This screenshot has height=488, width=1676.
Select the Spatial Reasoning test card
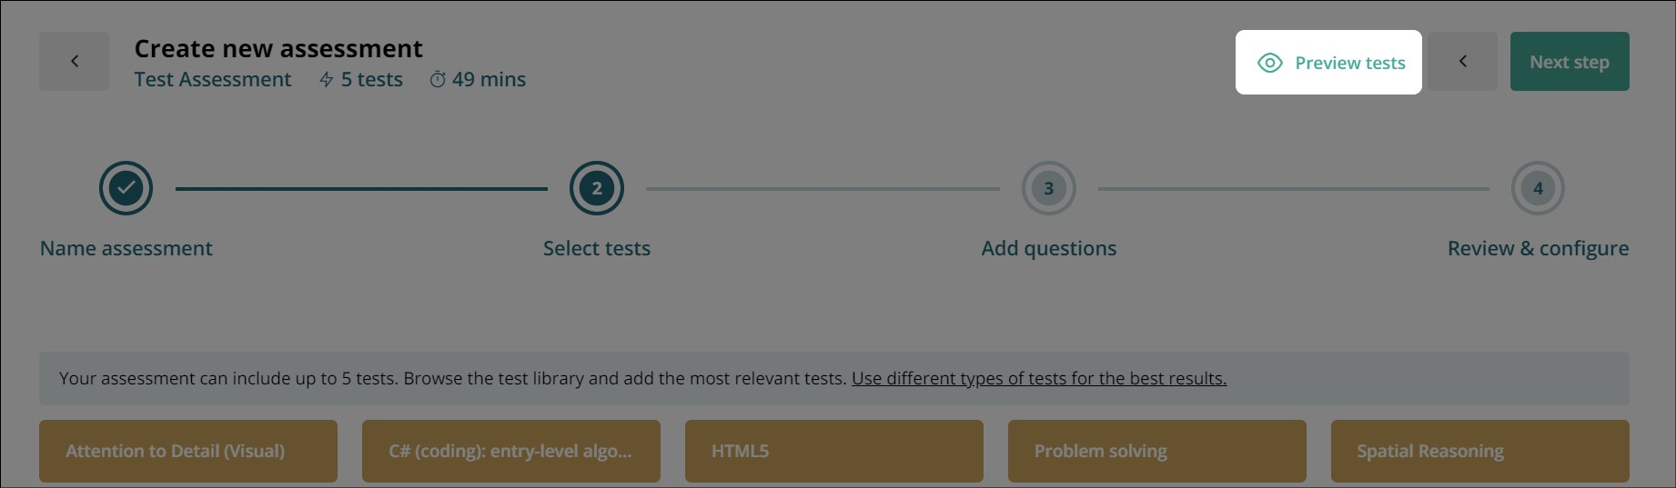tap(1480, 451)
